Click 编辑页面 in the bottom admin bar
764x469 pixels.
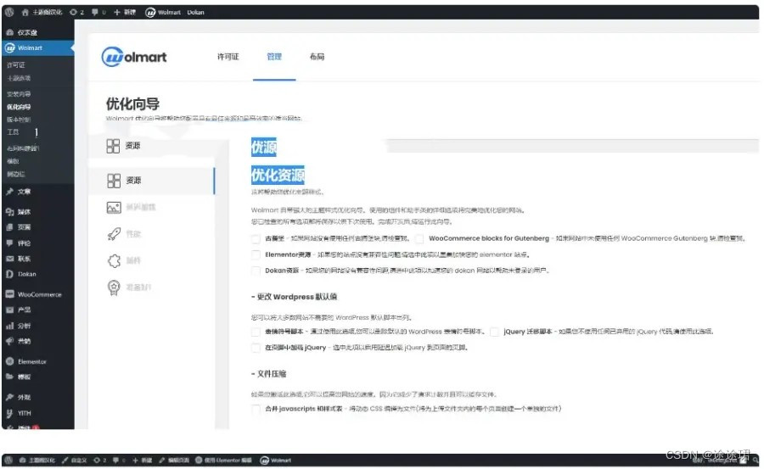(x=174, y=460)
